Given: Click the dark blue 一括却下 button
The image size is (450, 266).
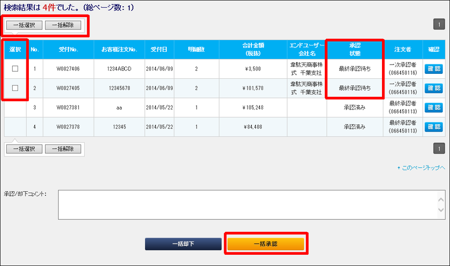Looking at the screenshot, I should 183,244.
